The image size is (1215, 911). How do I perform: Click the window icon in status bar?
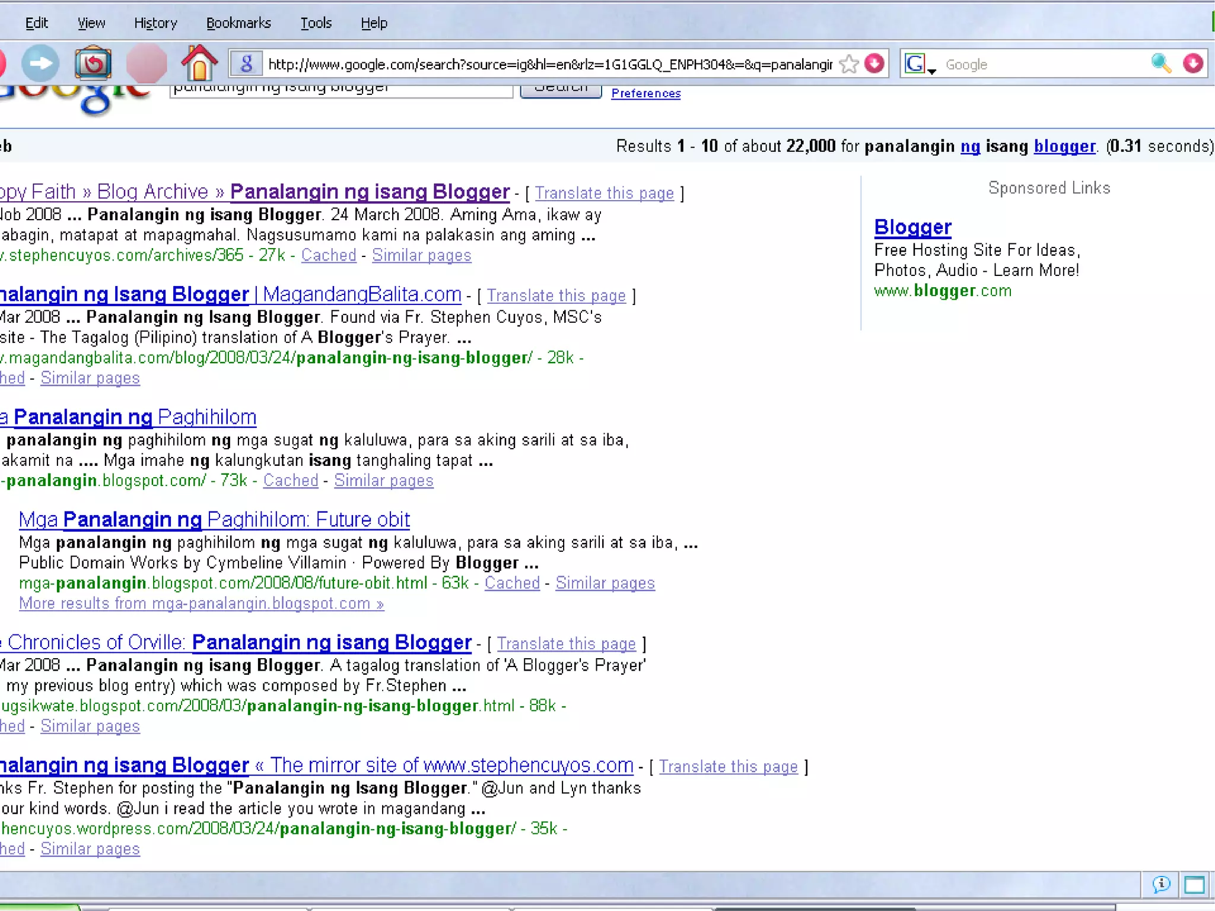tap(1195, 885)
